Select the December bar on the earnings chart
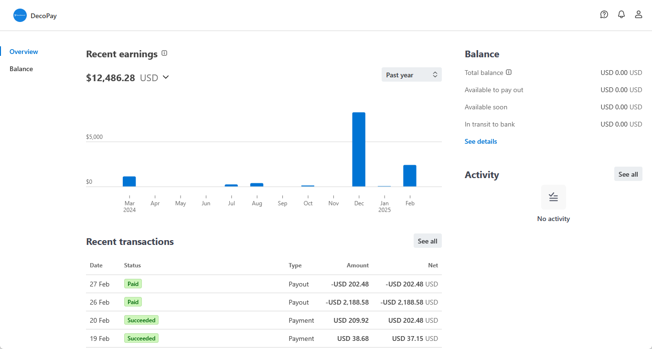 pyautogui.click(x=359, y=148)
